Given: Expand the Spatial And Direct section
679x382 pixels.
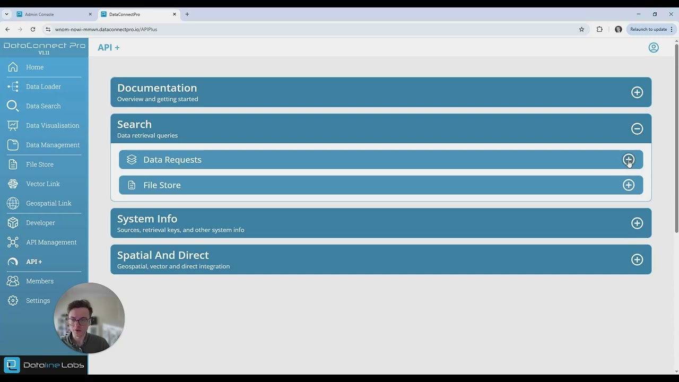Looking at the screenshot, I should [637, 259].
